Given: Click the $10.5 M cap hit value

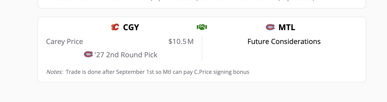Looking at the screenshot, I should [x=181, y=41].
